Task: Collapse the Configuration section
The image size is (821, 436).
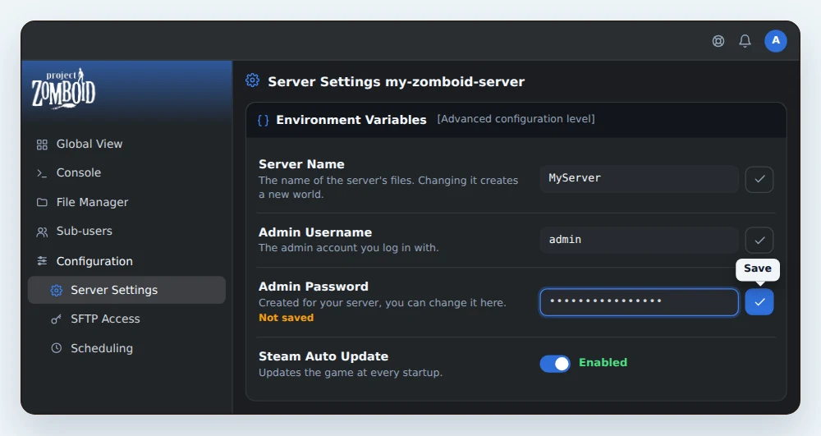Action: point(126,260)
